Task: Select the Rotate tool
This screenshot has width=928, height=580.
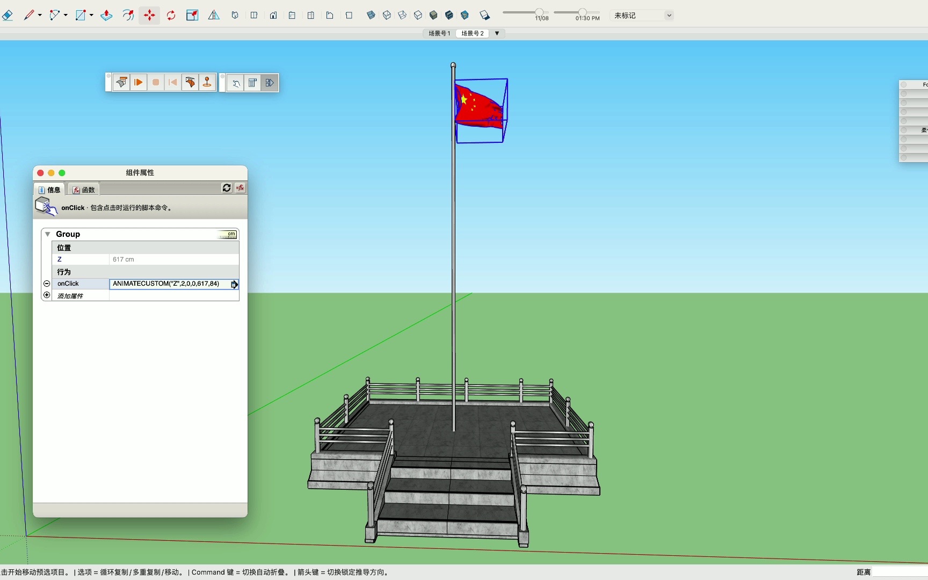Action: pyautogui.click(x=171, y=16)
